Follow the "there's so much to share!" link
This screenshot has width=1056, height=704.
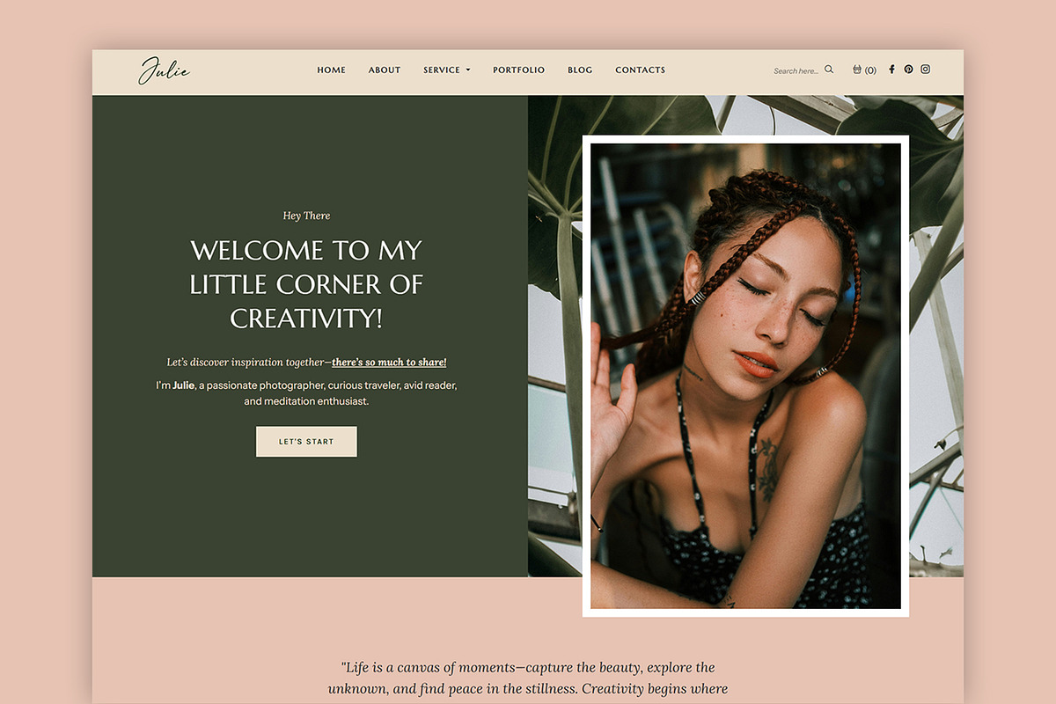tap(389, 363)
